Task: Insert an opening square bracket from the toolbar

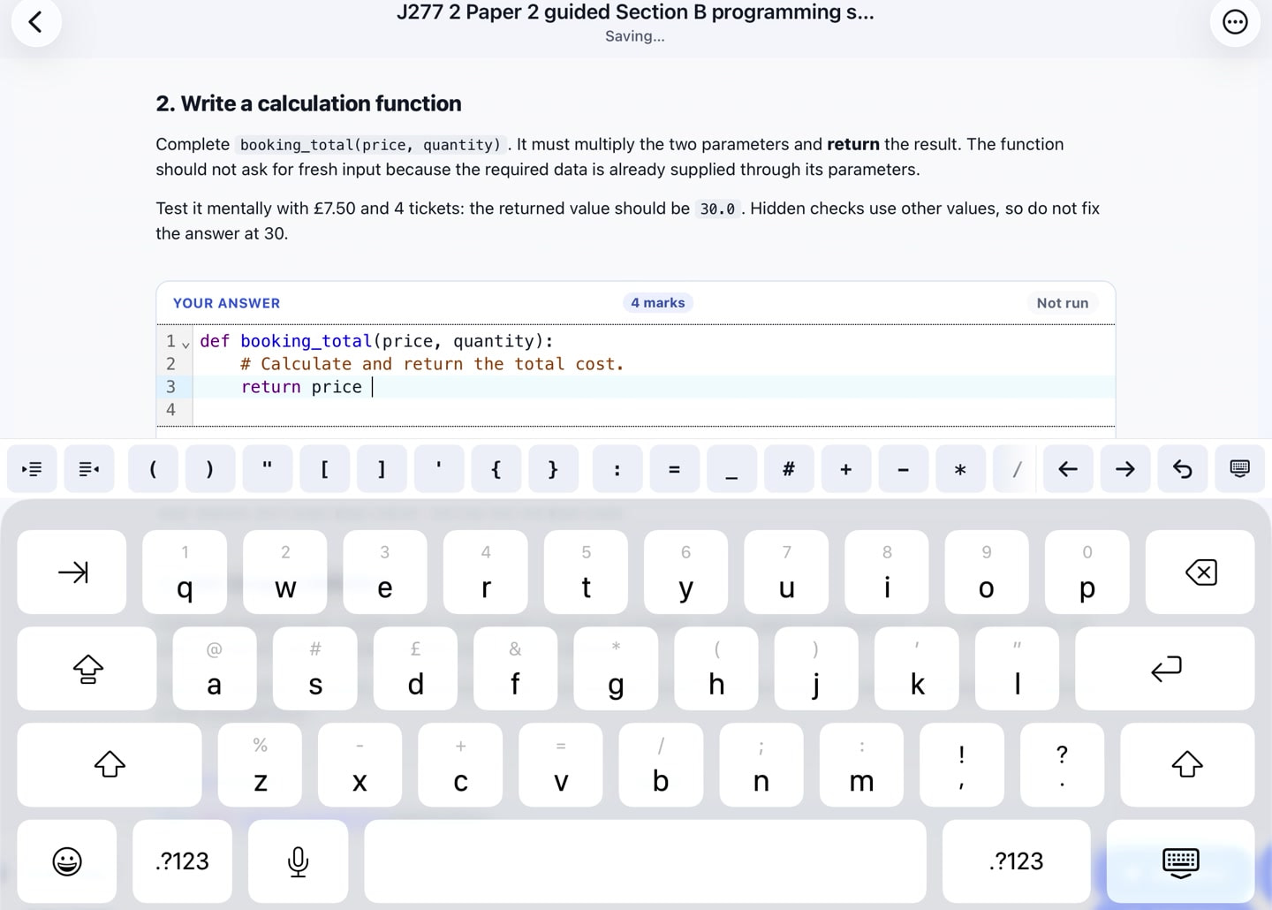Action: click(324, 469)
